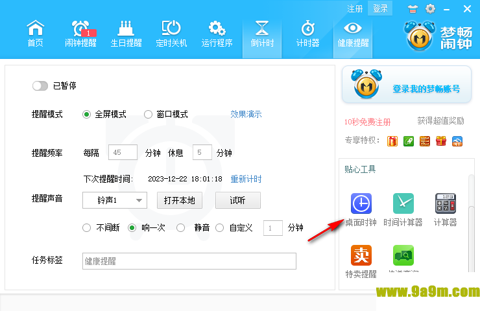The height and width of the screenshot is (311, 480).
Task: Click the 注册 register link
Action: [355, 8]
